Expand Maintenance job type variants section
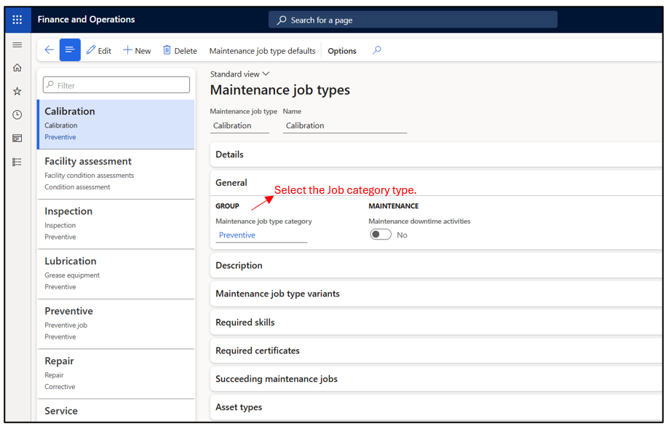The image size is (666, 424). click(x=277, y=294)
